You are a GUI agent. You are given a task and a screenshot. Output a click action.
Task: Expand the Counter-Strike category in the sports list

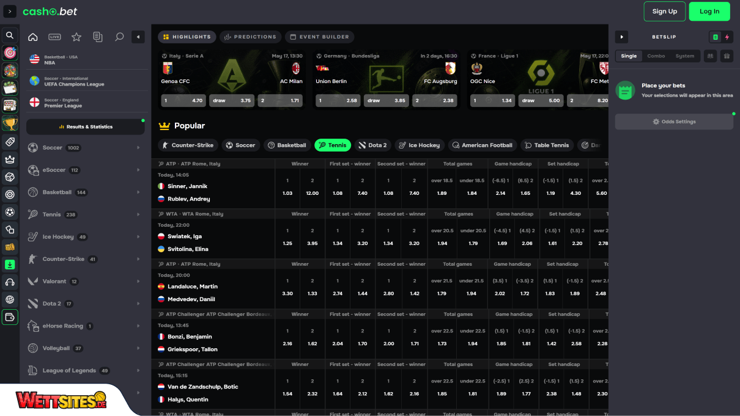[86, 259]
